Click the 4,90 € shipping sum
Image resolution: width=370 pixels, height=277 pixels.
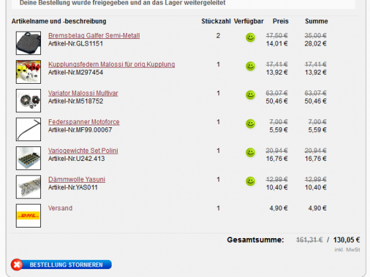[317, 208]
